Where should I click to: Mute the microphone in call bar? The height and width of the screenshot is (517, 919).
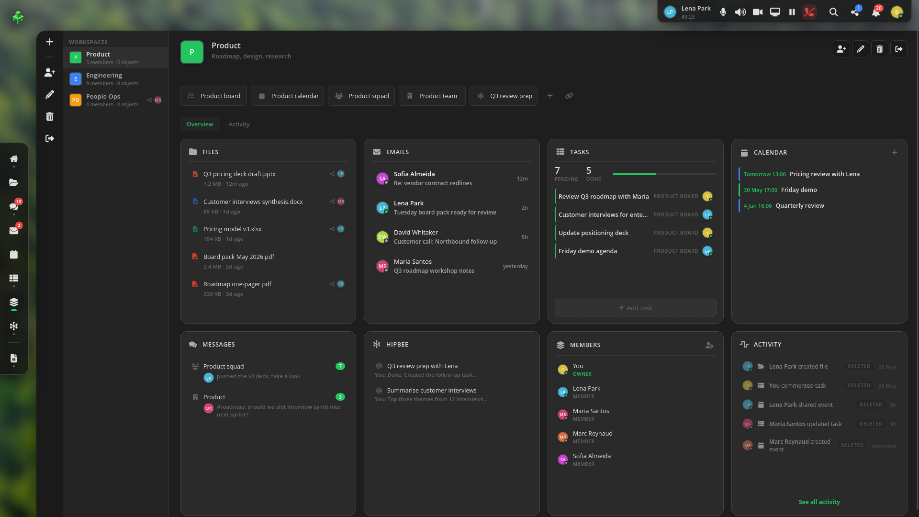click(723, 12)
